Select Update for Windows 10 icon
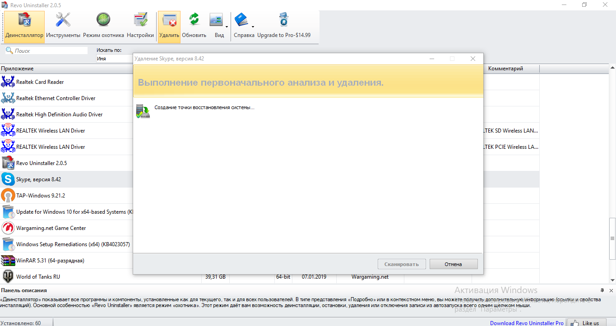 pos(8,211)
